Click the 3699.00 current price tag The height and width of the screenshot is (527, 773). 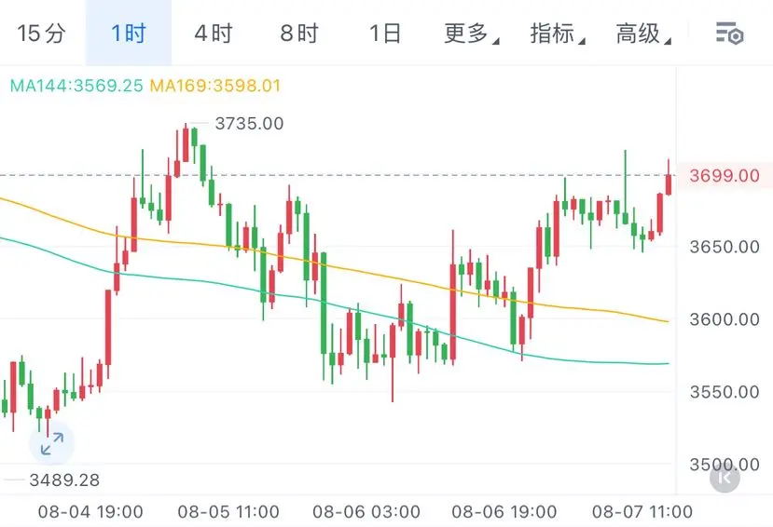coord(725,176)
